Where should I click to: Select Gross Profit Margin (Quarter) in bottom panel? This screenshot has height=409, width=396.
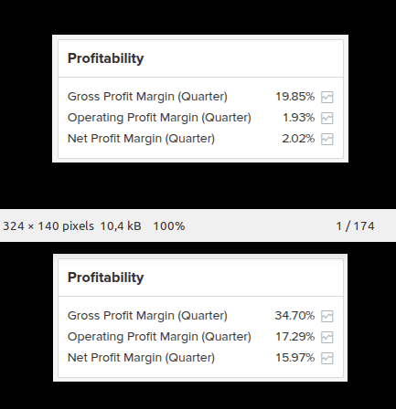click(x=147, y=316)
